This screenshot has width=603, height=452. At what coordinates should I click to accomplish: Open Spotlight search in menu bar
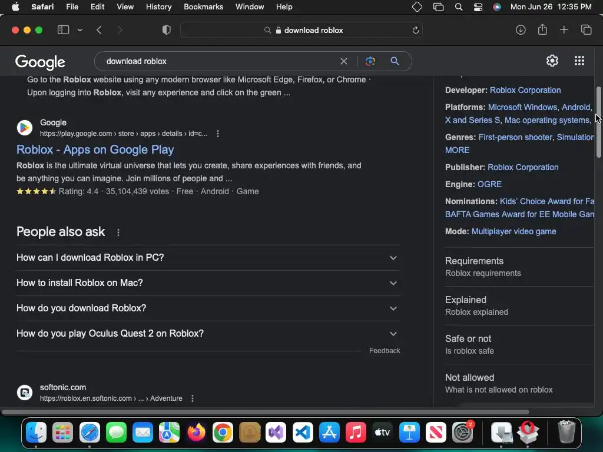(458, 7)
